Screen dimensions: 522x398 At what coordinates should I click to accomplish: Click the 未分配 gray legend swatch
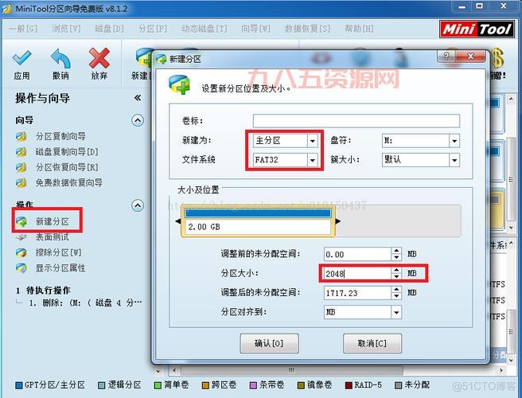398,385
